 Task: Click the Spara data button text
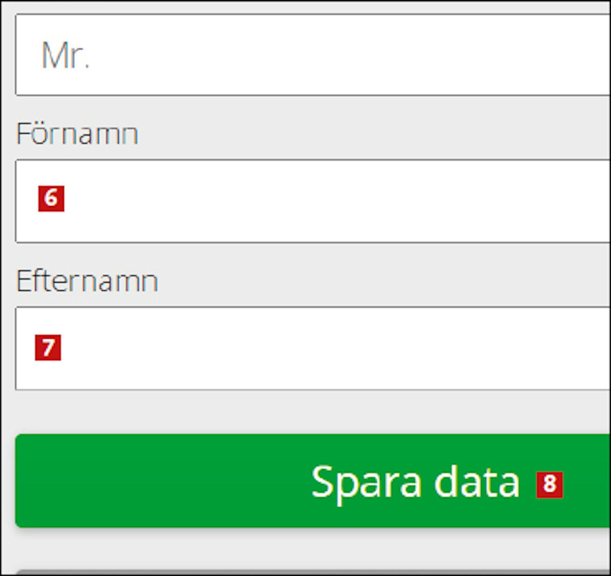click(415, 482)
